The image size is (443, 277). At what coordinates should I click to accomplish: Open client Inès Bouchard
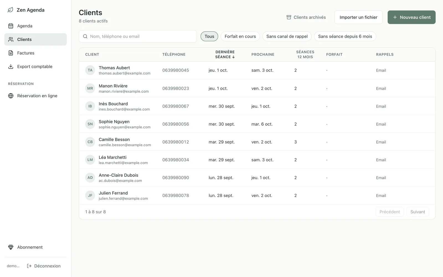[x=257, y=106]
